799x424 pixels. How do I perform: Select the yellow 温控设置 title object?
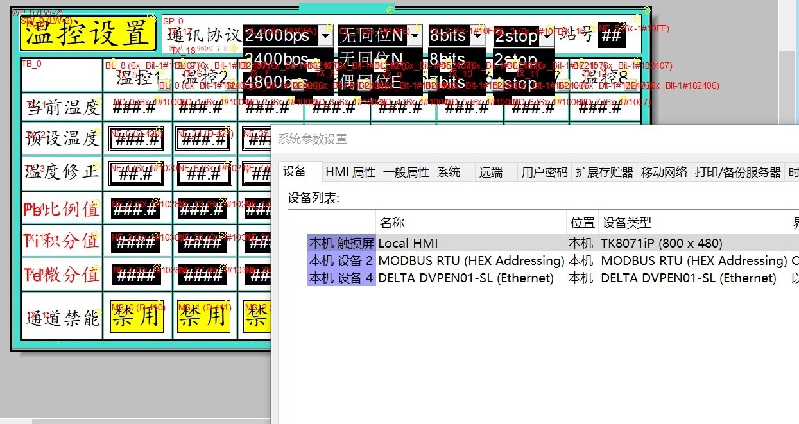pyautogui.click(x=88, y=33)
